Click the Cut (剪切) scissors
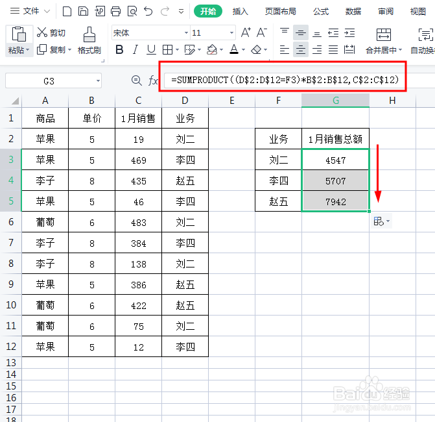 pyautogui.click(x=42, y=32)
